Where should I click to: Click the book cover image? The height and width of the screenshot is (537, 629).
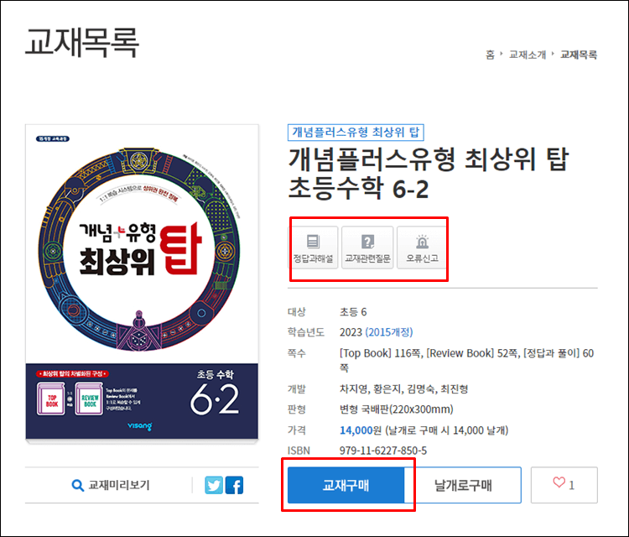pos(142,282)
